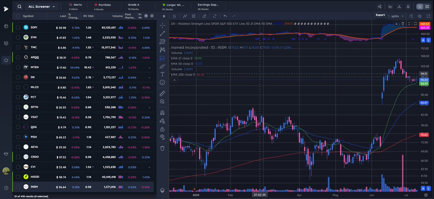Toggle the magnet snap mode
The image size is (434, 199).
[x=162, y=112]
